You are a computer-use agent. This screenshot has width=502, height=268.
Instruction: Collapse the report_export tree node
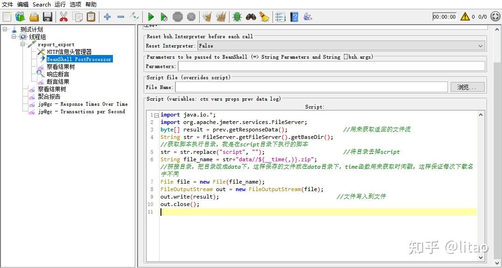(23, 44)
